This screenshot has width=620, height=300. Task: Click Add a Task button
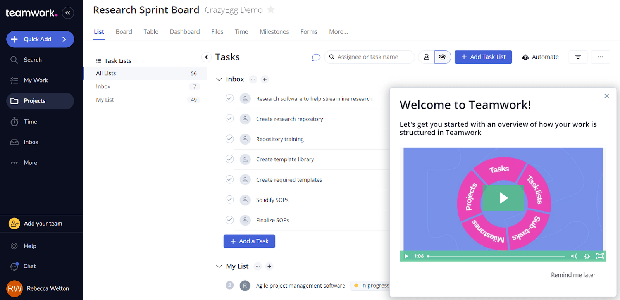[x=249, y=241]
